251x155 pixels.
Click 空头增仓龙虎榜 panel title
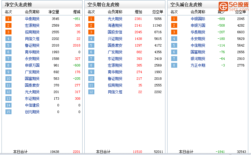[x=103, y=5]
